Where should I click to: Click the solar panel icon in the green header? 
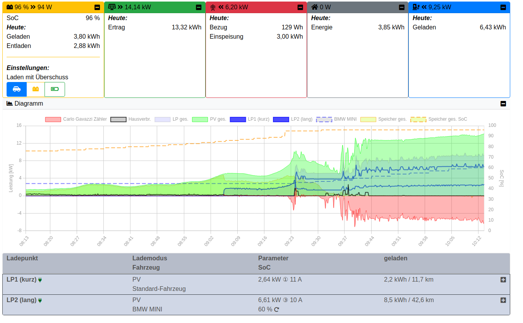coord(112,7)
